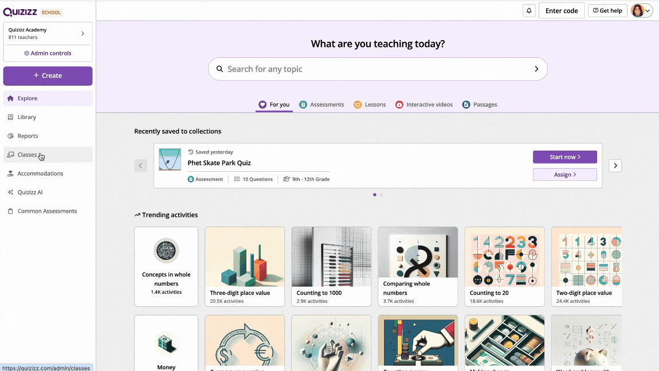Open Concepts in whole numbers card
This screenshot has height=371, width=659.
[x=166, y=266]
